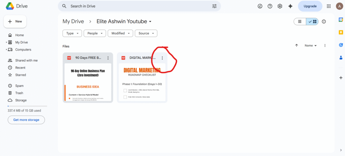
Task: Open the Help and support icon
Action: tap(270, 6)
